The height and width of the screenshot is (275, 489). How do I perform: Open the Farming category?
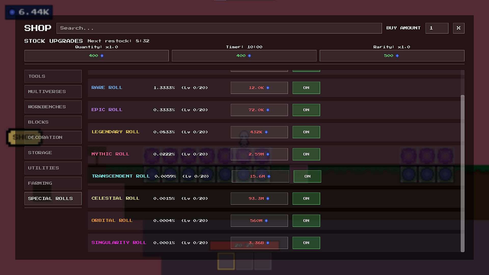click(53, 183)
